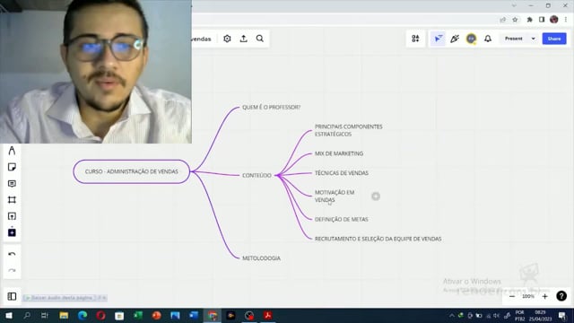Click the blue Share button
This screenshot has width=574, height=323.
click(x=554, y=39)
